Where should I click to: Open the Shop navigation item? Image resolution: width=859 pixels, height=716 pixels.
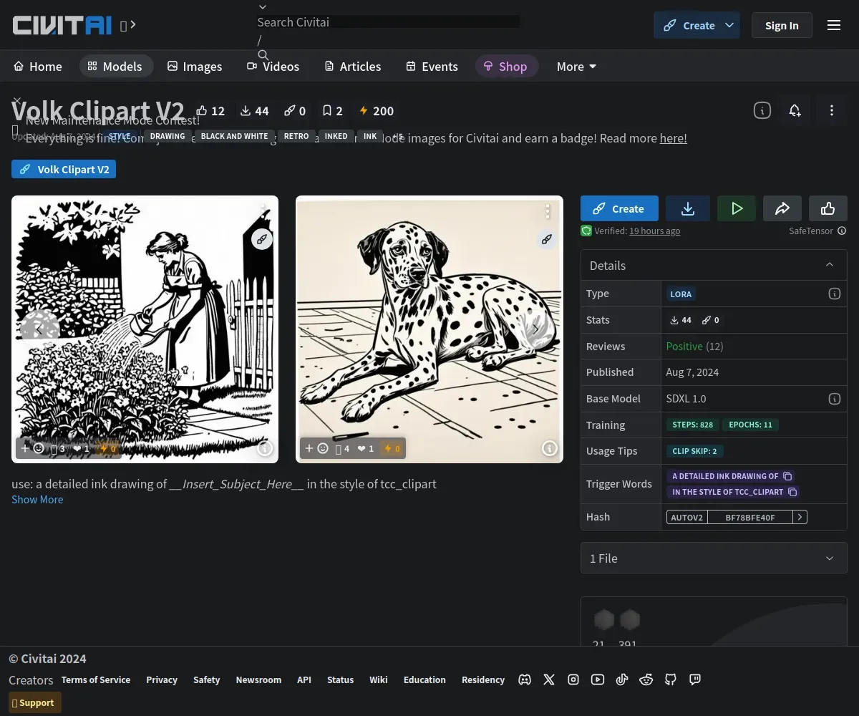point(506,67)
